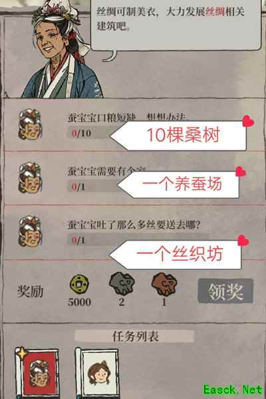Tap the old woman character portrait

pyautogui.click(x=61, y=49)
